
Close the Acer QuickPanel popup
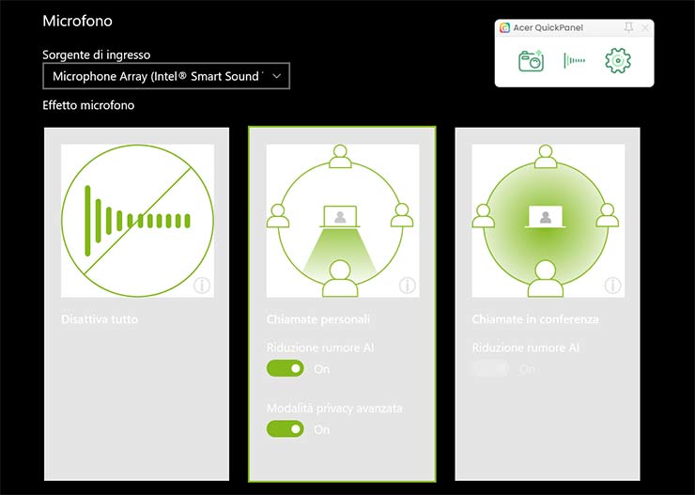644,28
